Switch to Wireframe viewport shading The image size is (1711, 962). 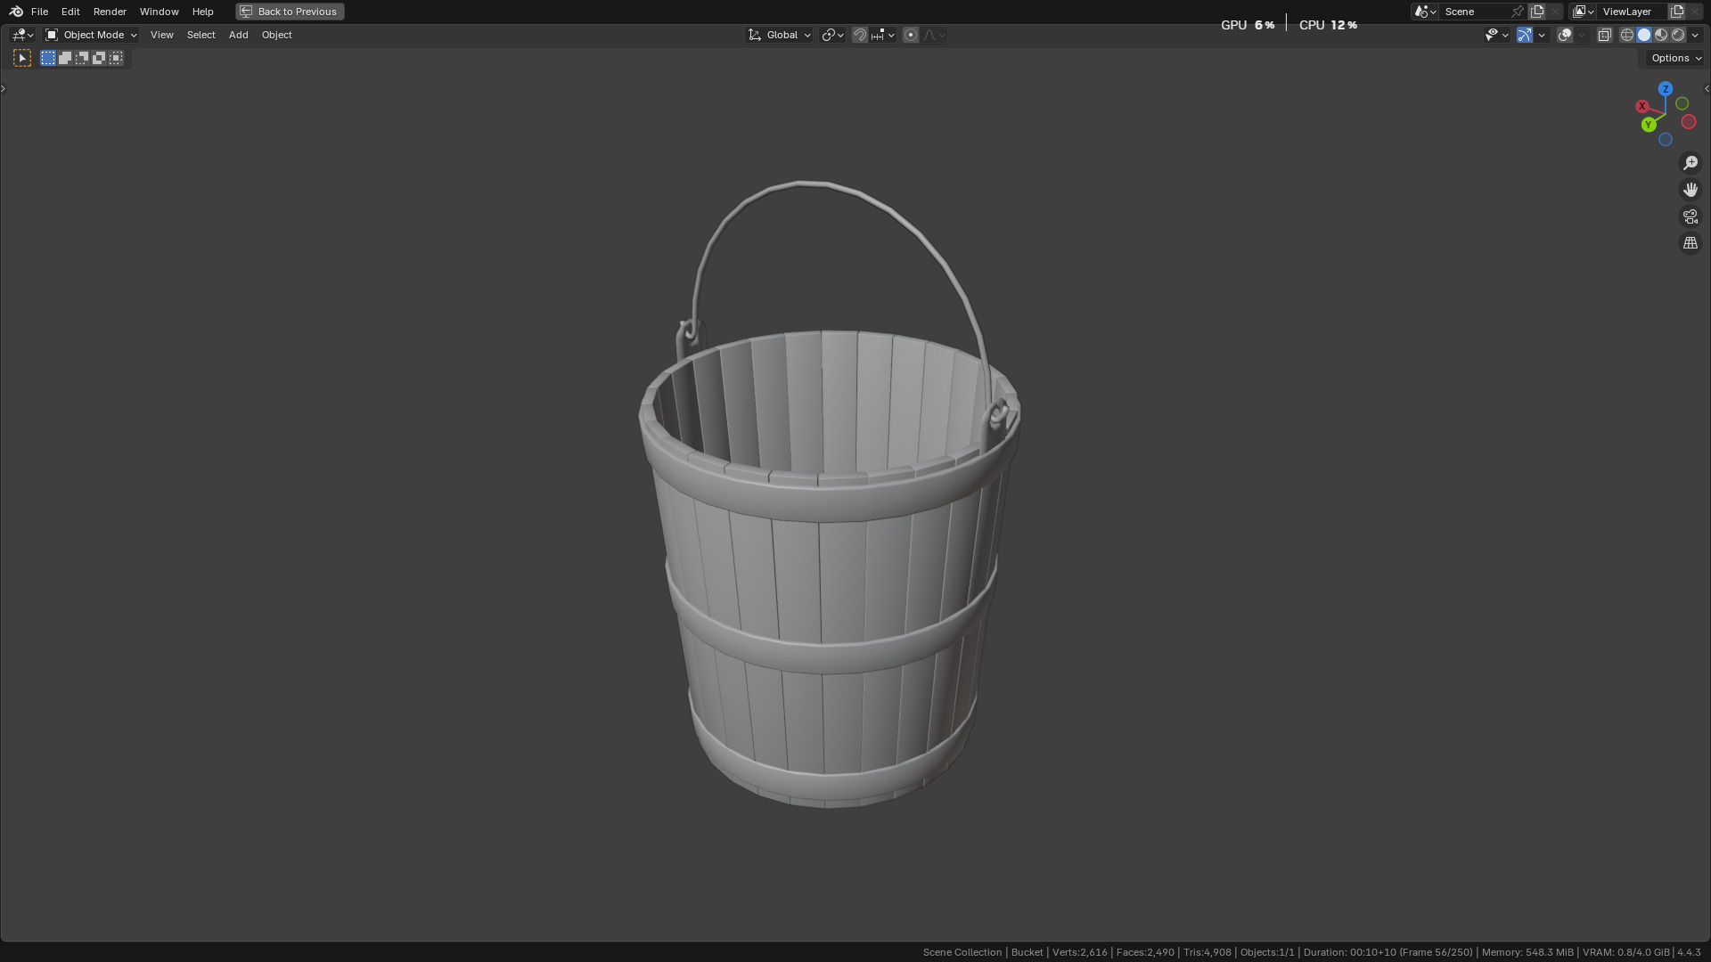[x=1627, y=35]
